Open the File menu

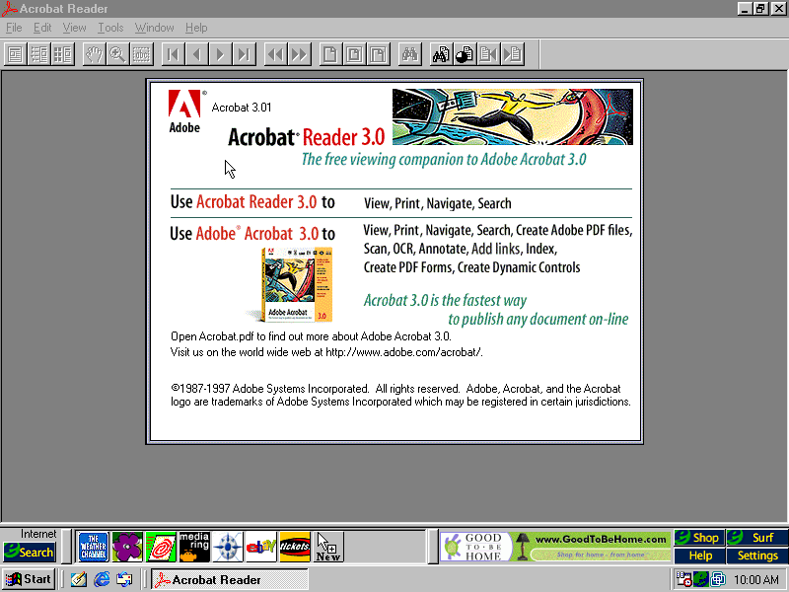(14, 28)
